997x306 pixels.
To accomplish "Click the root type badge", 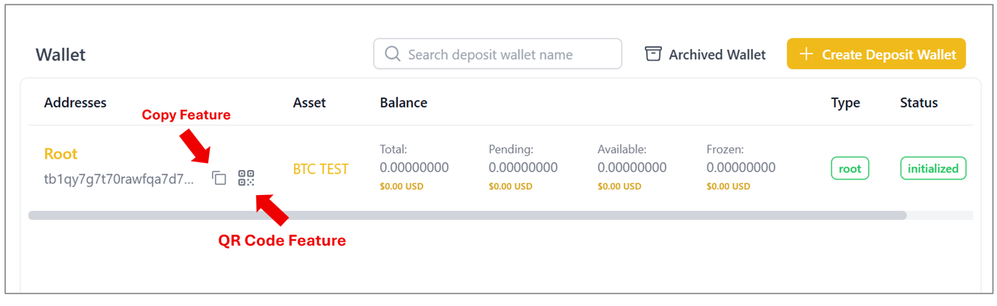I will (850, 169).
